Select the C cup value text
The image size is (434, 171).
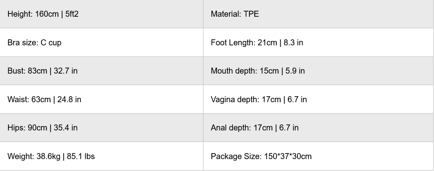click(51, 43)
